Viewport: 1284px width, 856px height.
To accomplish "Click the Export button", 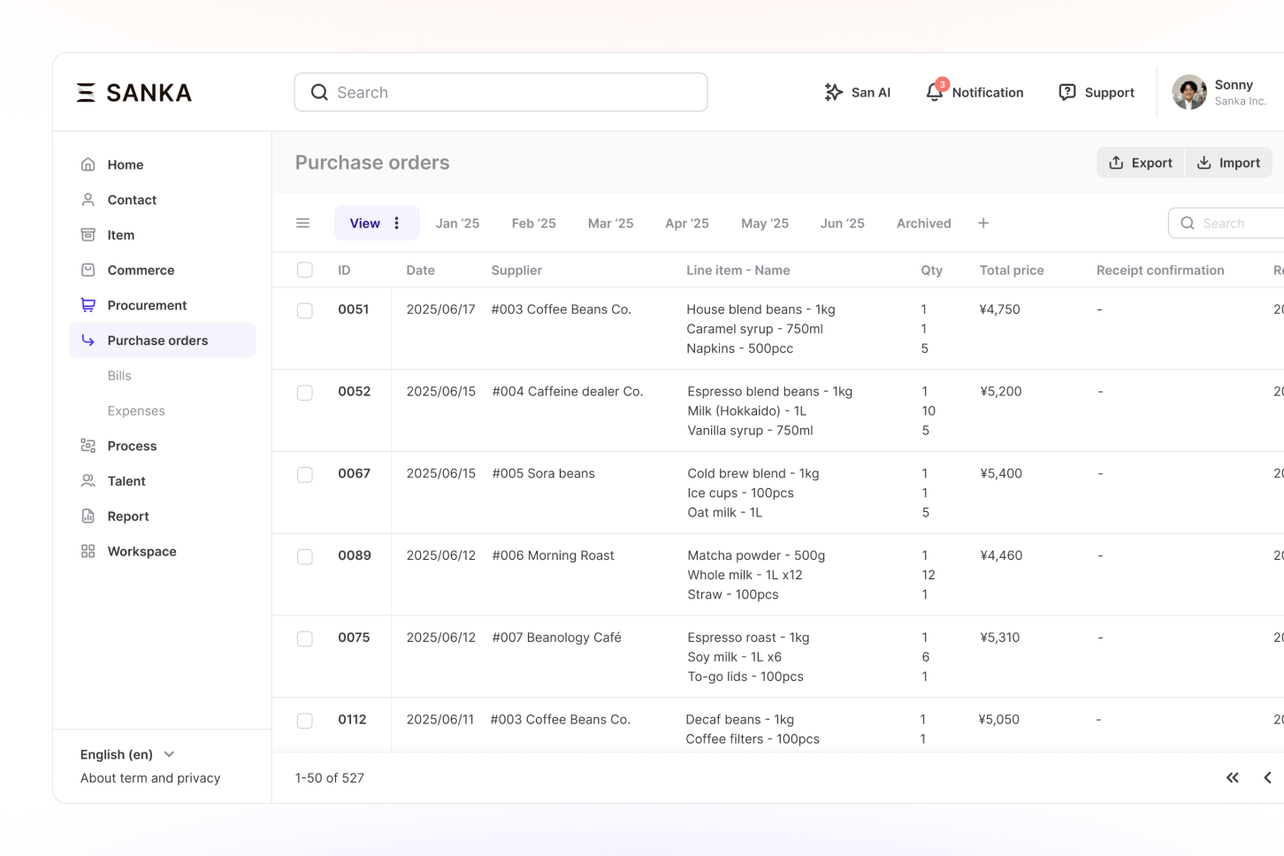I will [1140, 163].
